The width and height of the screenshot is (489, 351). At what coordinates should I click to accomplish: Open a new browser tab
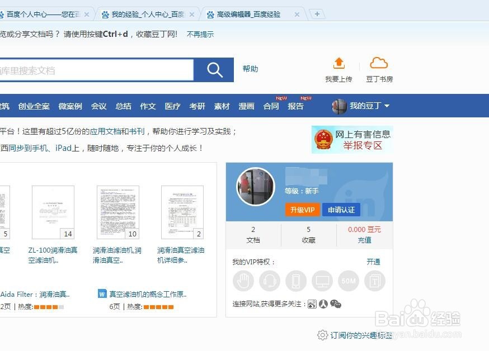[317, 14]
